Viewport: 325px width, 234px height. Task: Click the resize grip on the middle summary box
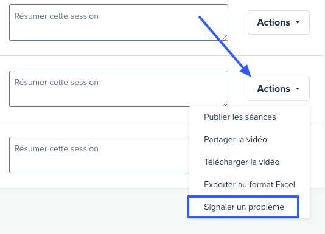225,104
